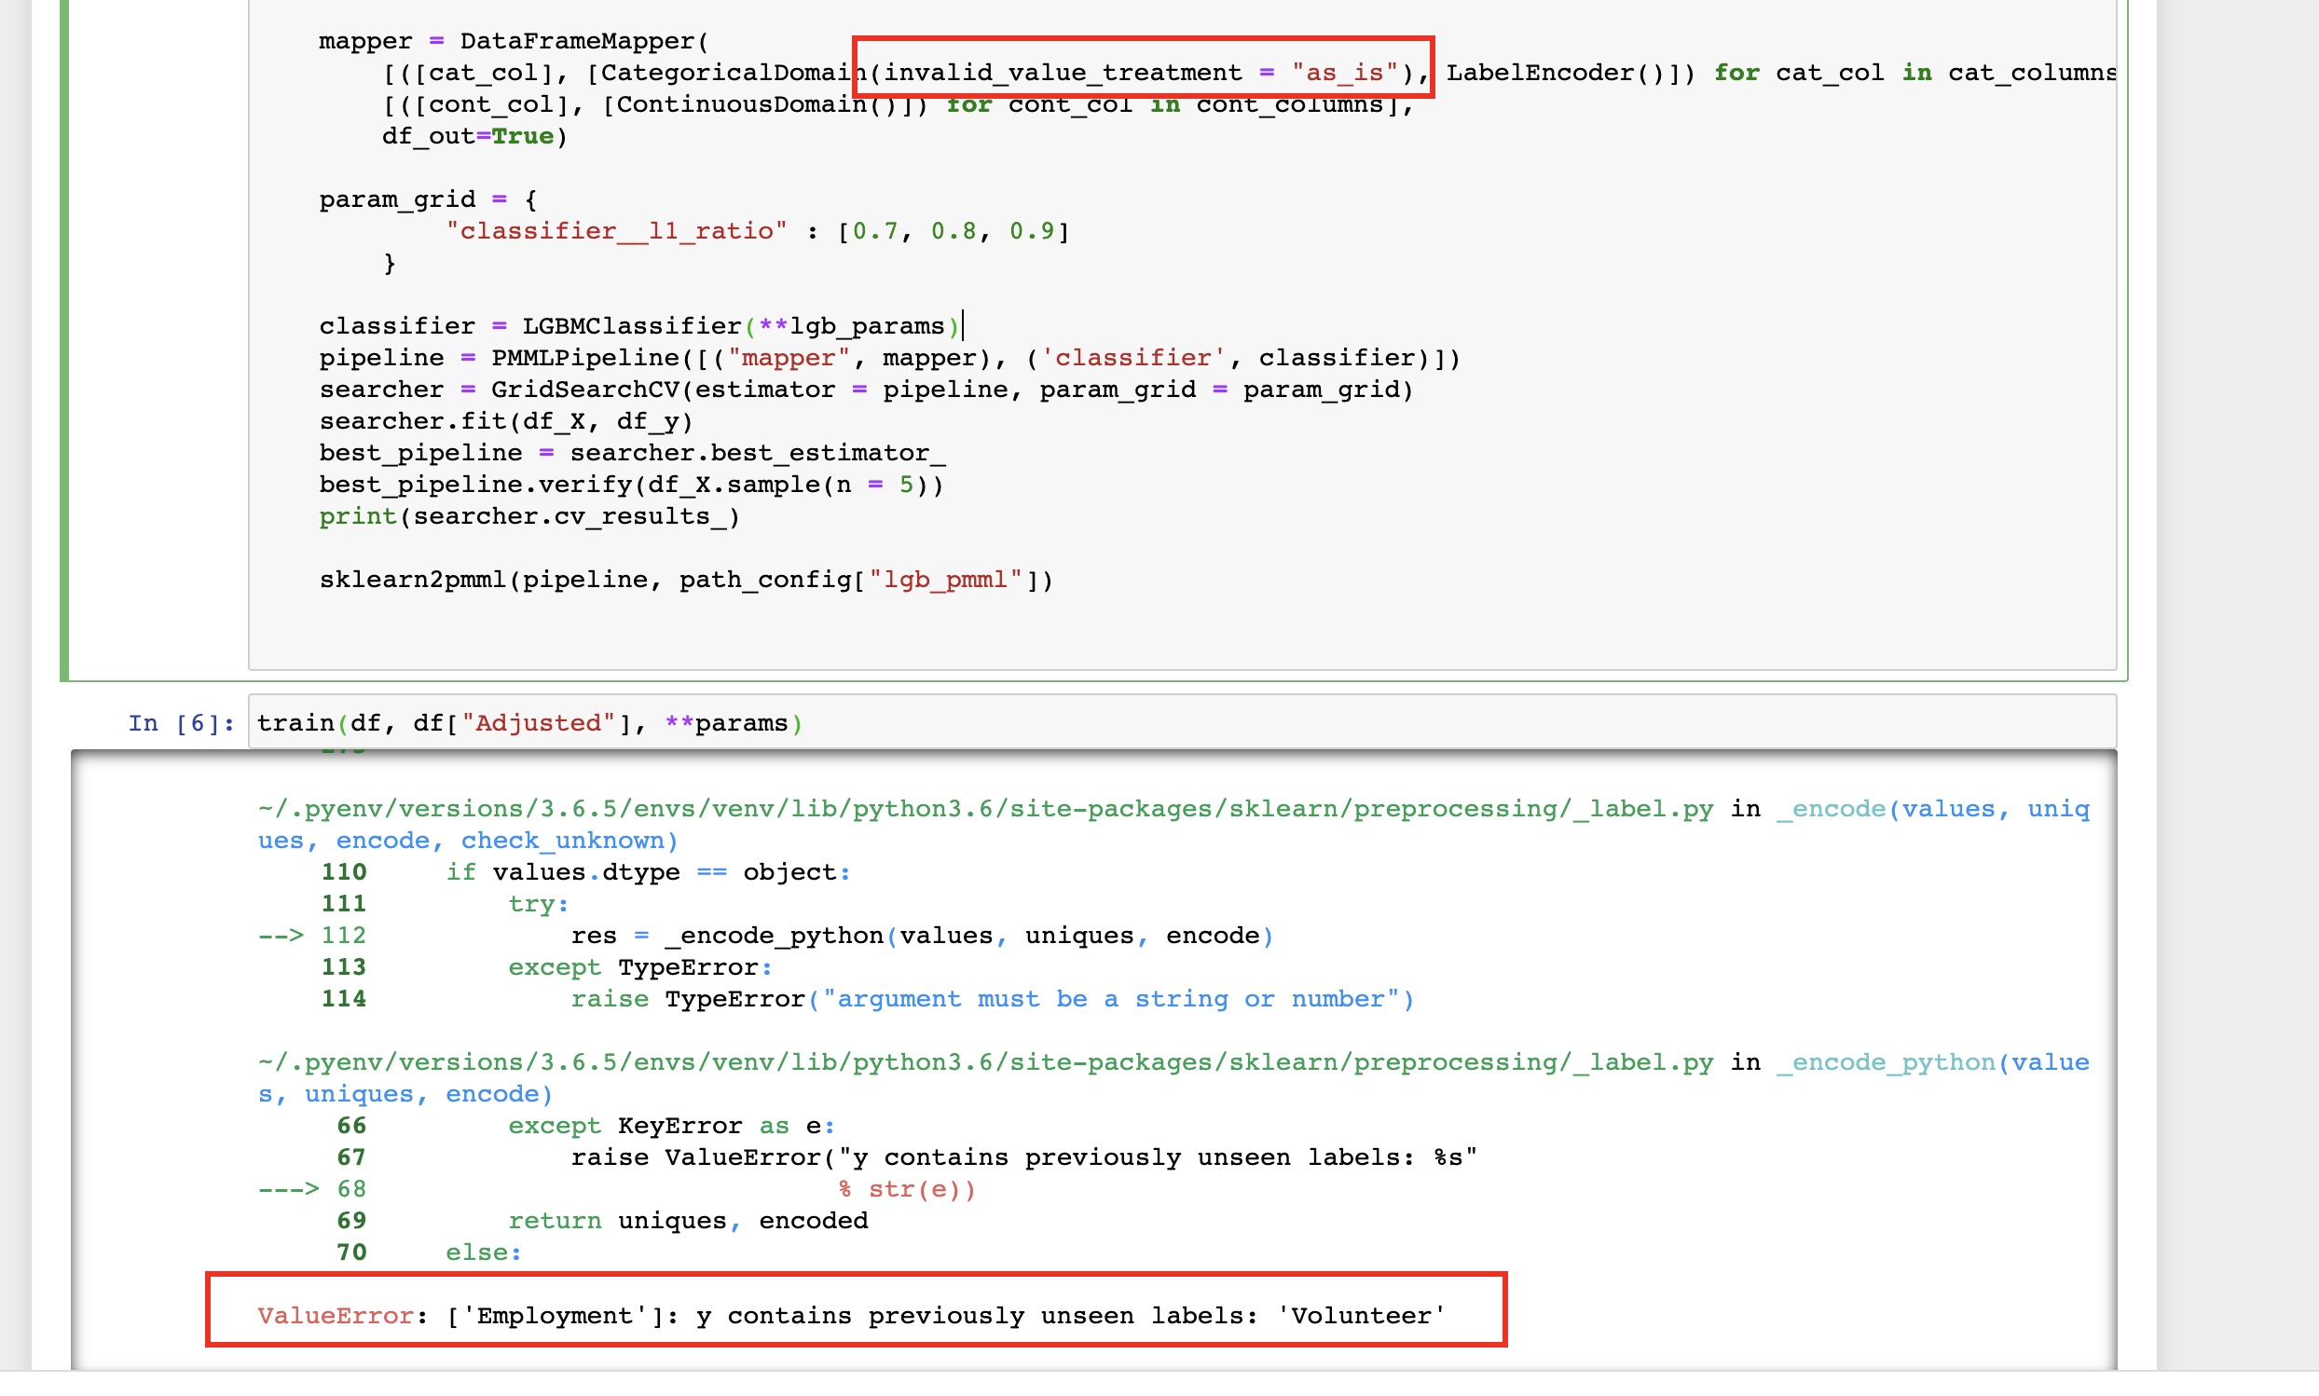2319x1396 pixels.
Task: Click the train(df, df["Adjusted"]) input cell
Action: click(528, 723)
